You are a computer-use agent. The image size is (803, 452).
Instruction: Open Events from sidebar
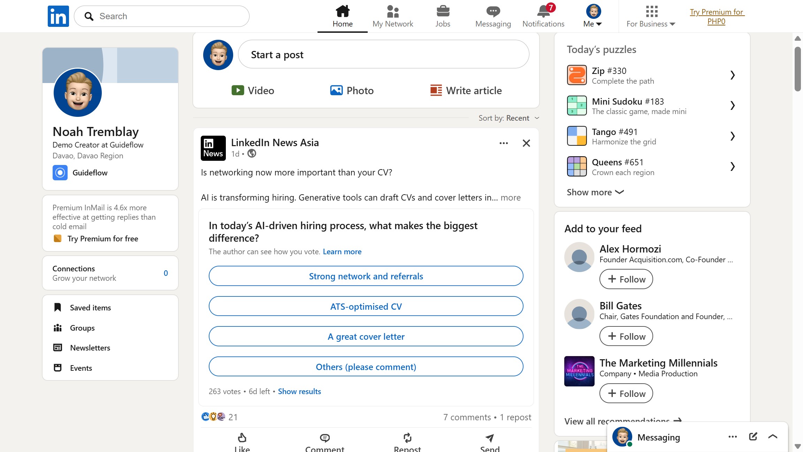[73, 368]
